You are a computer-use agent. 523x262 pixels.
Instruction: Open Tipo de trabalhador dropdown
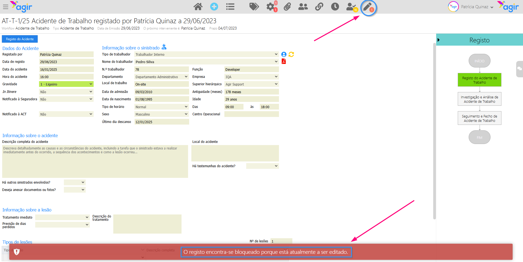click(x=207, y=54)
